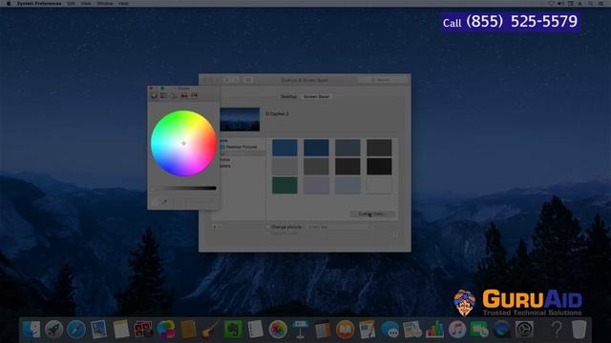Open the Apple menu
This screenshot has width=611, height=343.
pyautogui.click(x=9, y=3)
